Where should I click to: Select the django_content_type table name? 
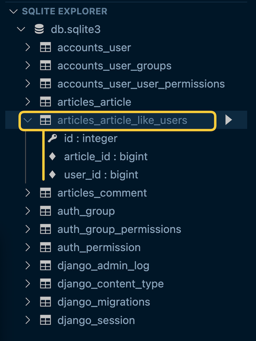click(x=110, y=284)
